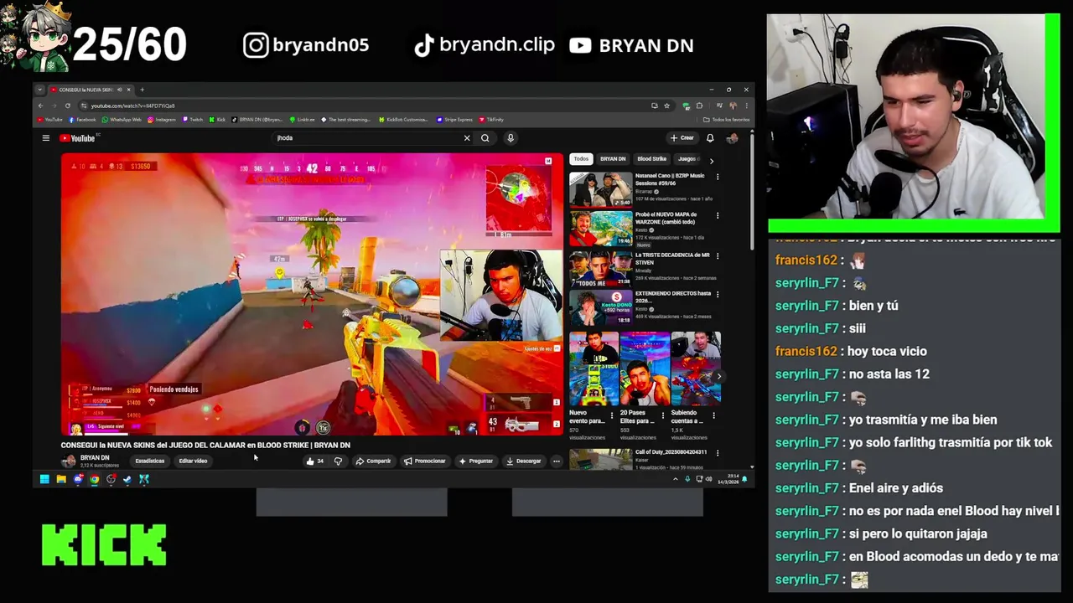Expand hidden taskbar tray icons chevron
This screenshot has width=1073, height=603.
(x=675, y=479)
